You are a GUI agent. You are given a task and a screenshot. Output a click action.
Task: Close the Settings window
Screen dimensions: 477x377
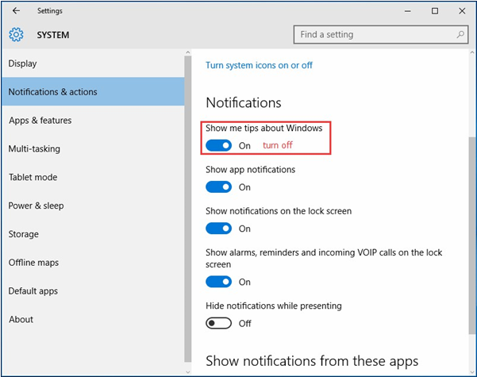pos(462,11)
